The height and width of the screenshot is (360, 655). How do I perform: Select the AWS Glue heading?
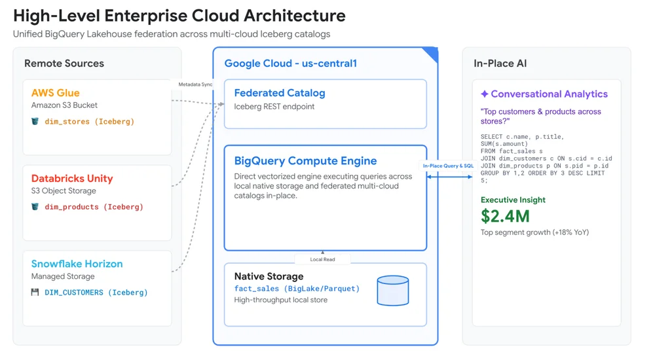point(55,93)
